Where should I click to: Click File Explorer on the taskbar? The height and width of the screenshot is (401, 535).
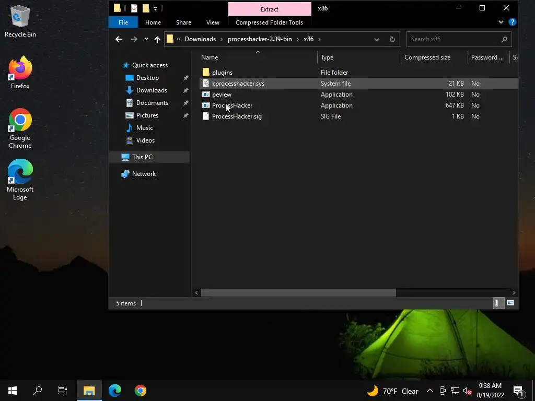click(89, 391)
